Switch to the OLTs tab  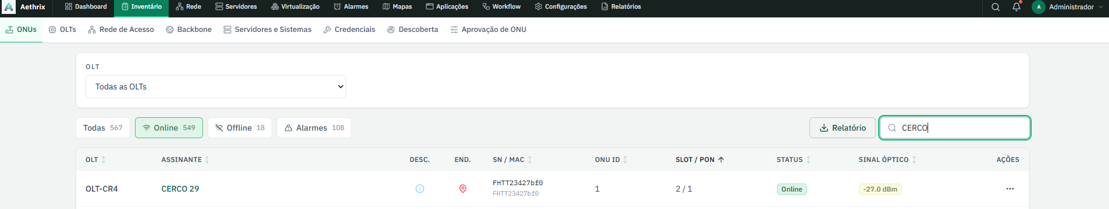coord(62,30)
